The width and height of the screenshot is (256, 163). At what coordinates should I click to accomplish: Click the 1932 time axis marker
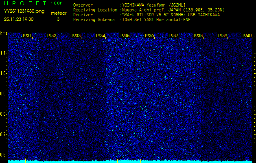coord(51,35)
